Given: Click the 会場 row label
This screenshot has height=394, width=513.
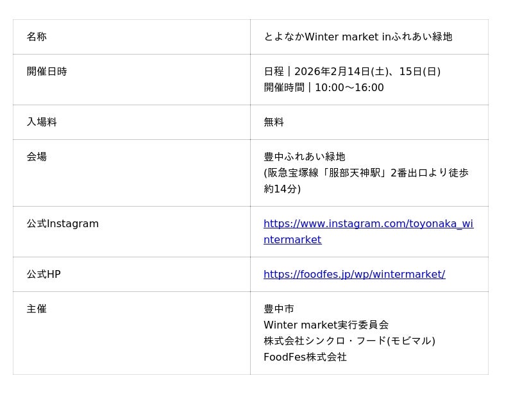Looking at the screenshot, I should coord(37,157).
